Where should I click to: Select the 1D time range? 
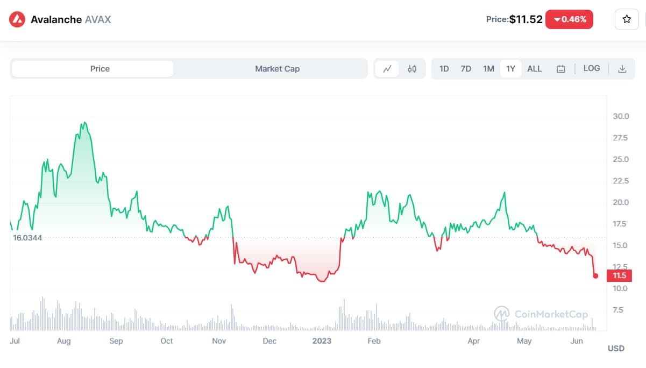(x=444, y=69)
